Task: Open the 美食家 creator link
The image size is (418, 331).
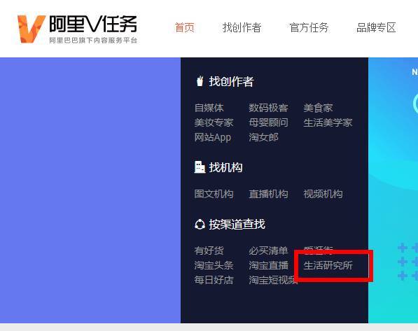Action: point(318,108)
